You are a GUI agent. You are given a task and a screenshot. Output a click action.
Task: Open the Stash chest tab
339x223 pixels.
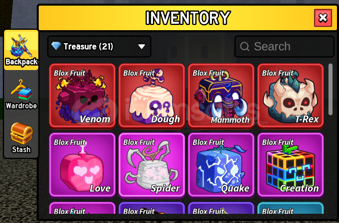(21, 138)
